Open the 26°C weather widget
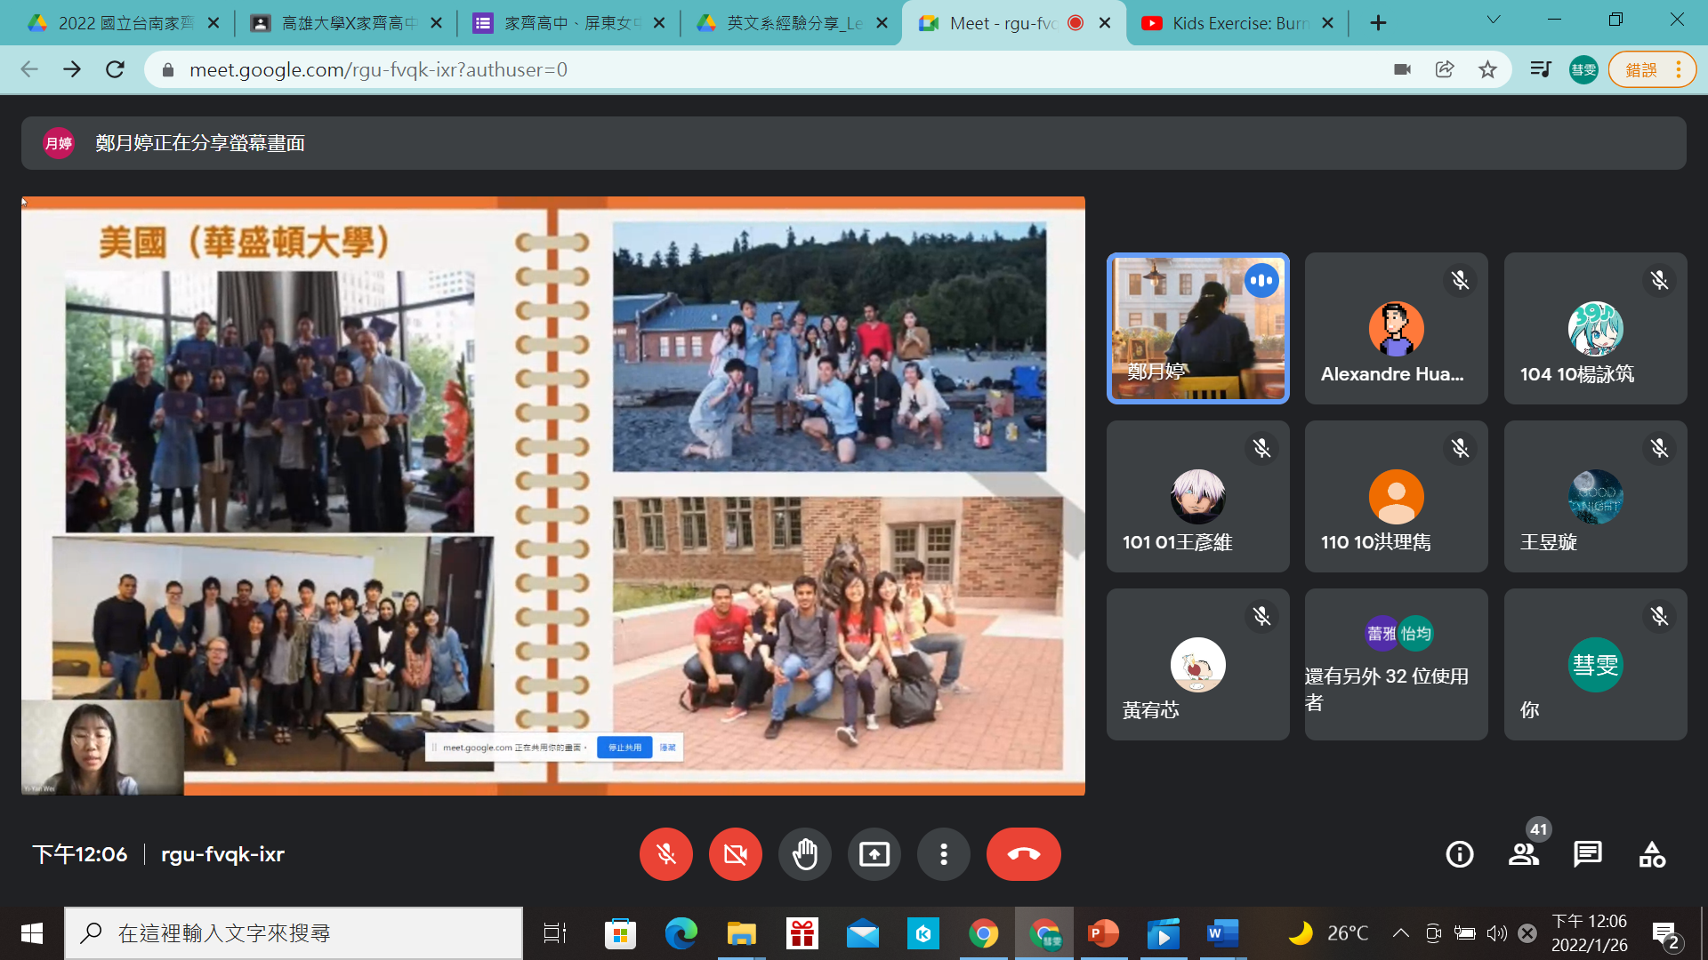1708x960 pixels. coord(1328,933)
